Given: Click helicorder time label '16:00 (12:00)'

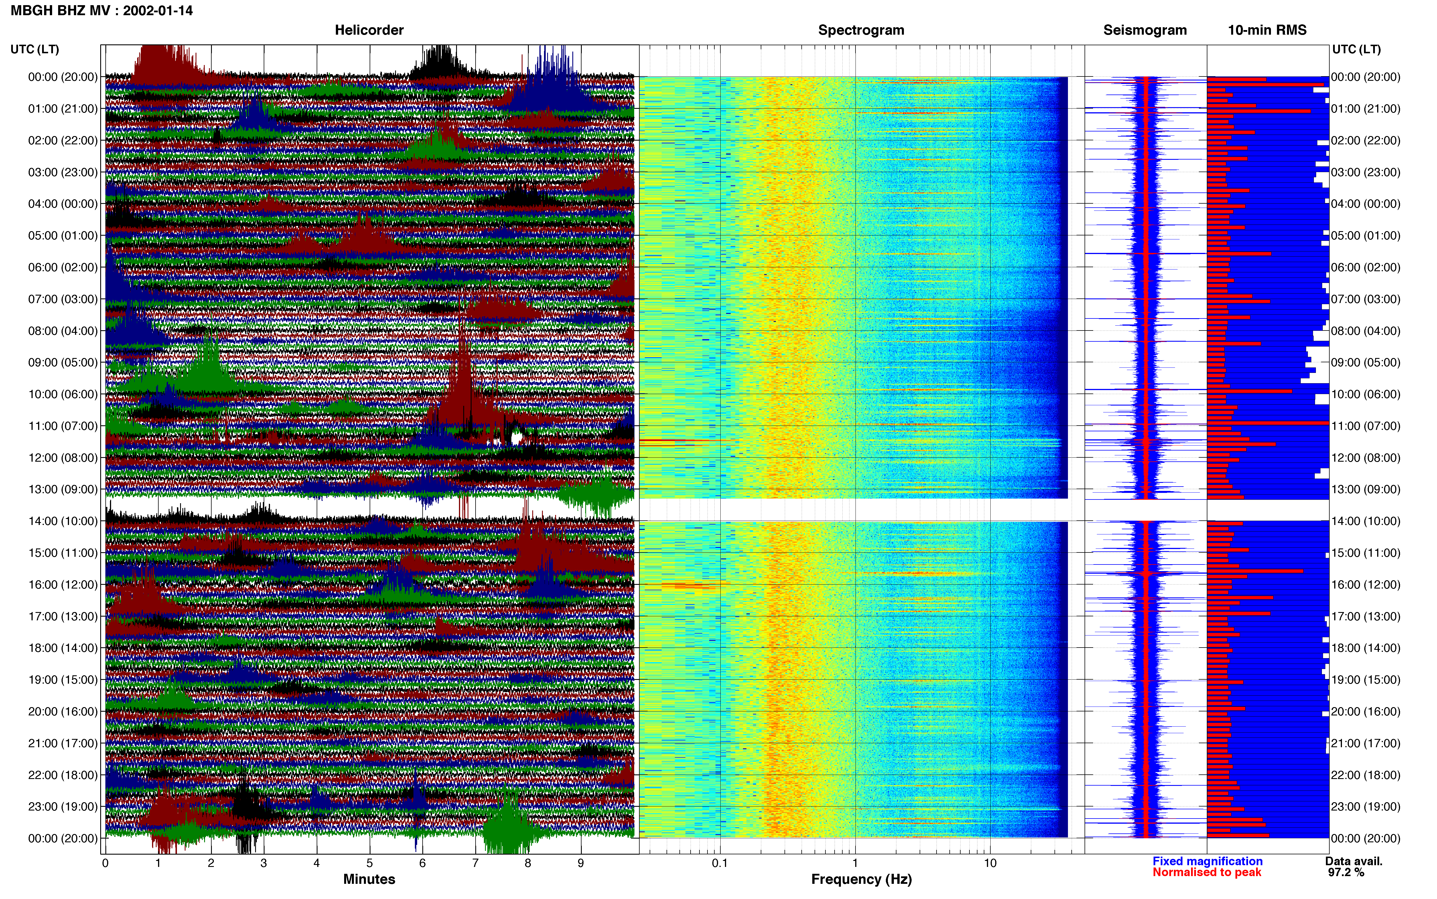Looking at the screenshot, I should pos(63,585).
